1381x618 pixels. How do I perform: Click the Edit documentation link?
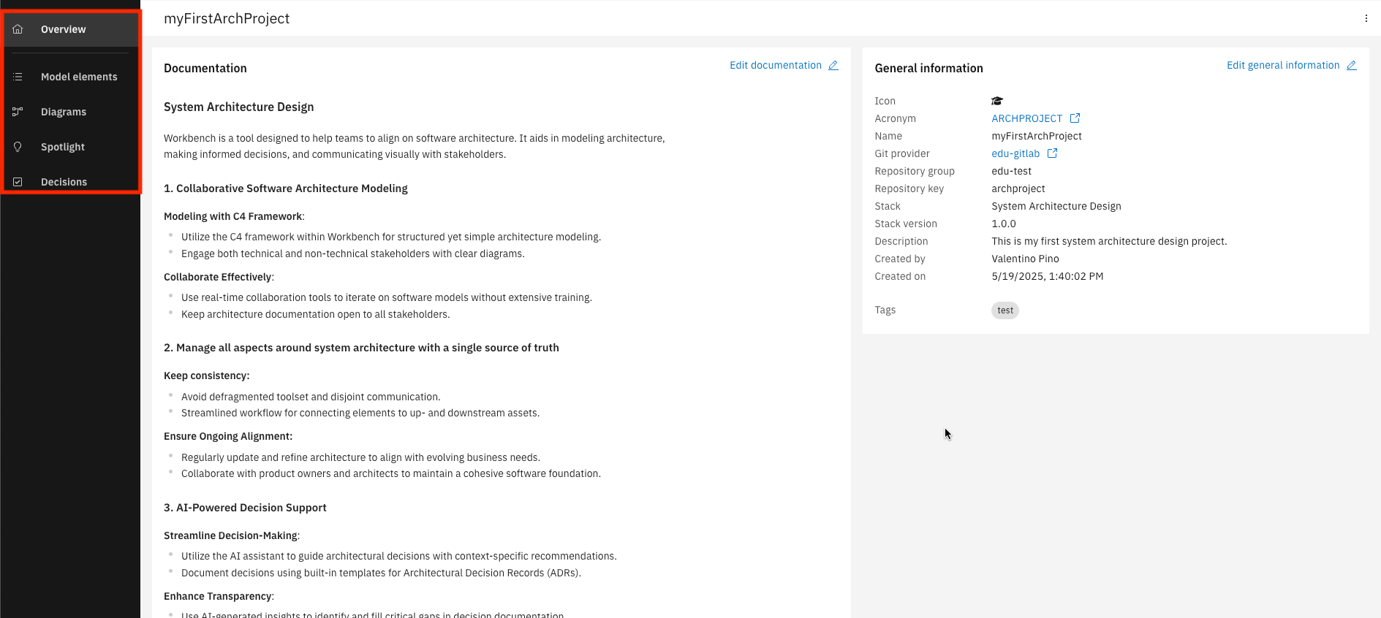[775, 65]
